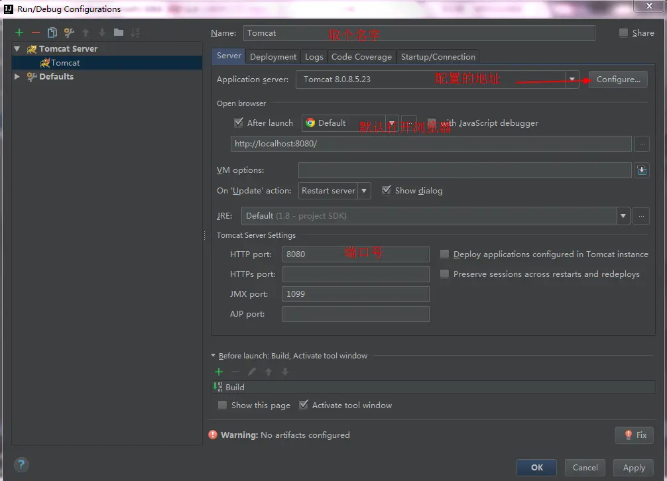The height and width of the screenshot is (481, 667).
Task: Switch to the Startup/Connection tab
Action: (x=438, y=56)
